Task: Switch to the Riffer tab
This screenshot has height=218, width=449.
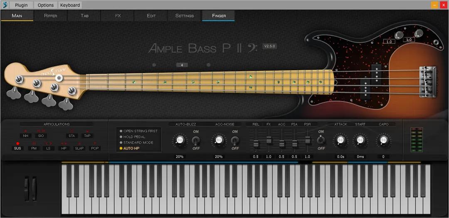Action: 50,16
